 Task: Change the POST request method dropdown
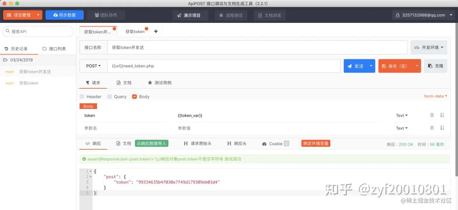[93, 66]
